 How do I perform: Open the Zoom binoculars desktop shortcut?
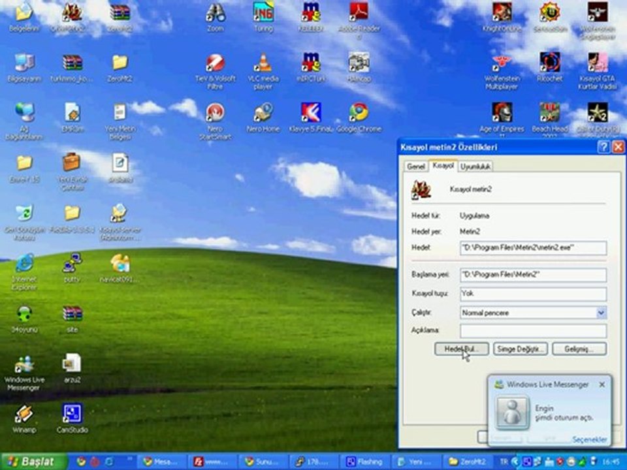[x=216, y=13]
